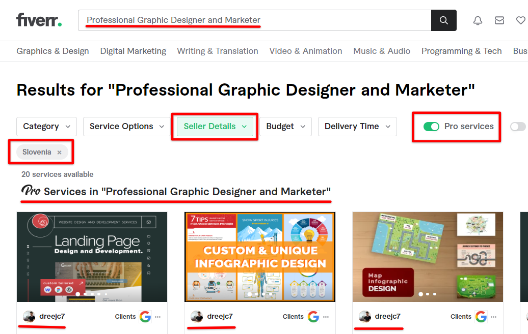Click the Google Clients logo on first gig card

[x=145, y=316]
